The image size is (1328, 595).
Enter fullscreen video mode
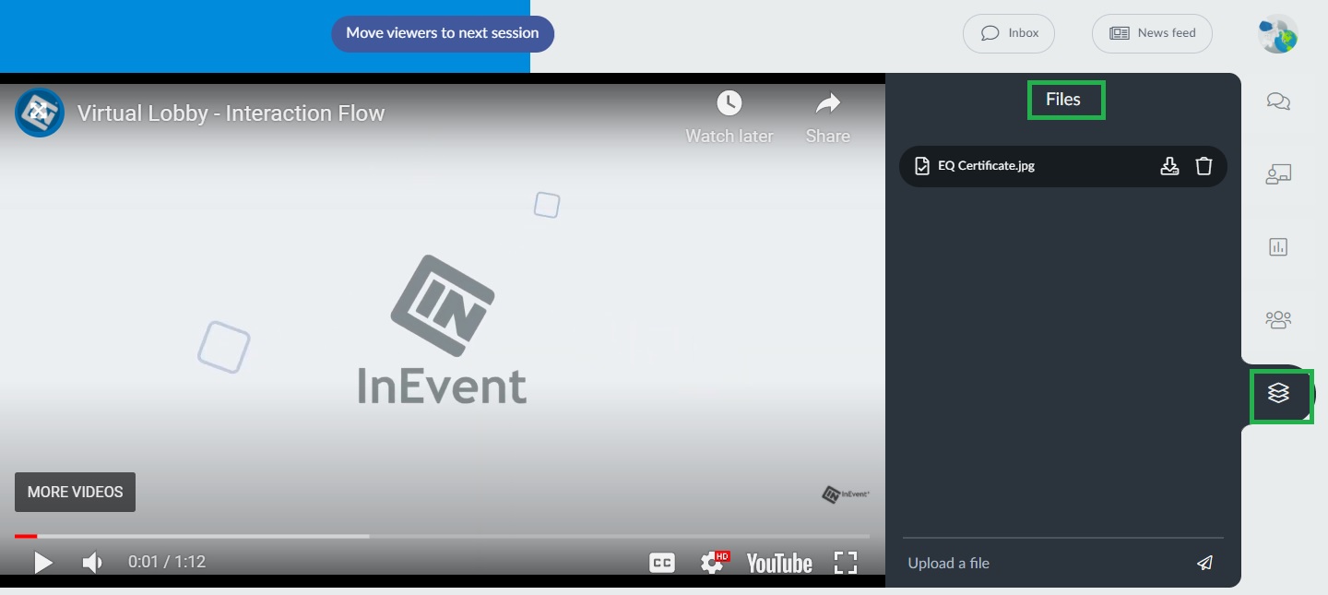pyautogui.click(x=846, y=563)
